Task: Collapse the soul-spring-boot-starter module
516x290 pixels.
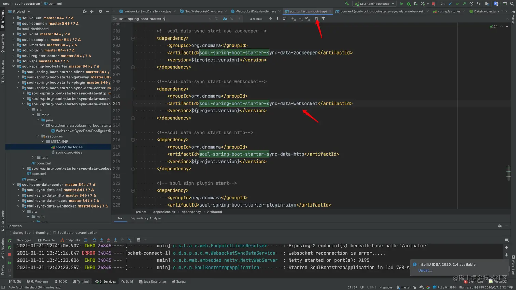Action: [14, 66]
